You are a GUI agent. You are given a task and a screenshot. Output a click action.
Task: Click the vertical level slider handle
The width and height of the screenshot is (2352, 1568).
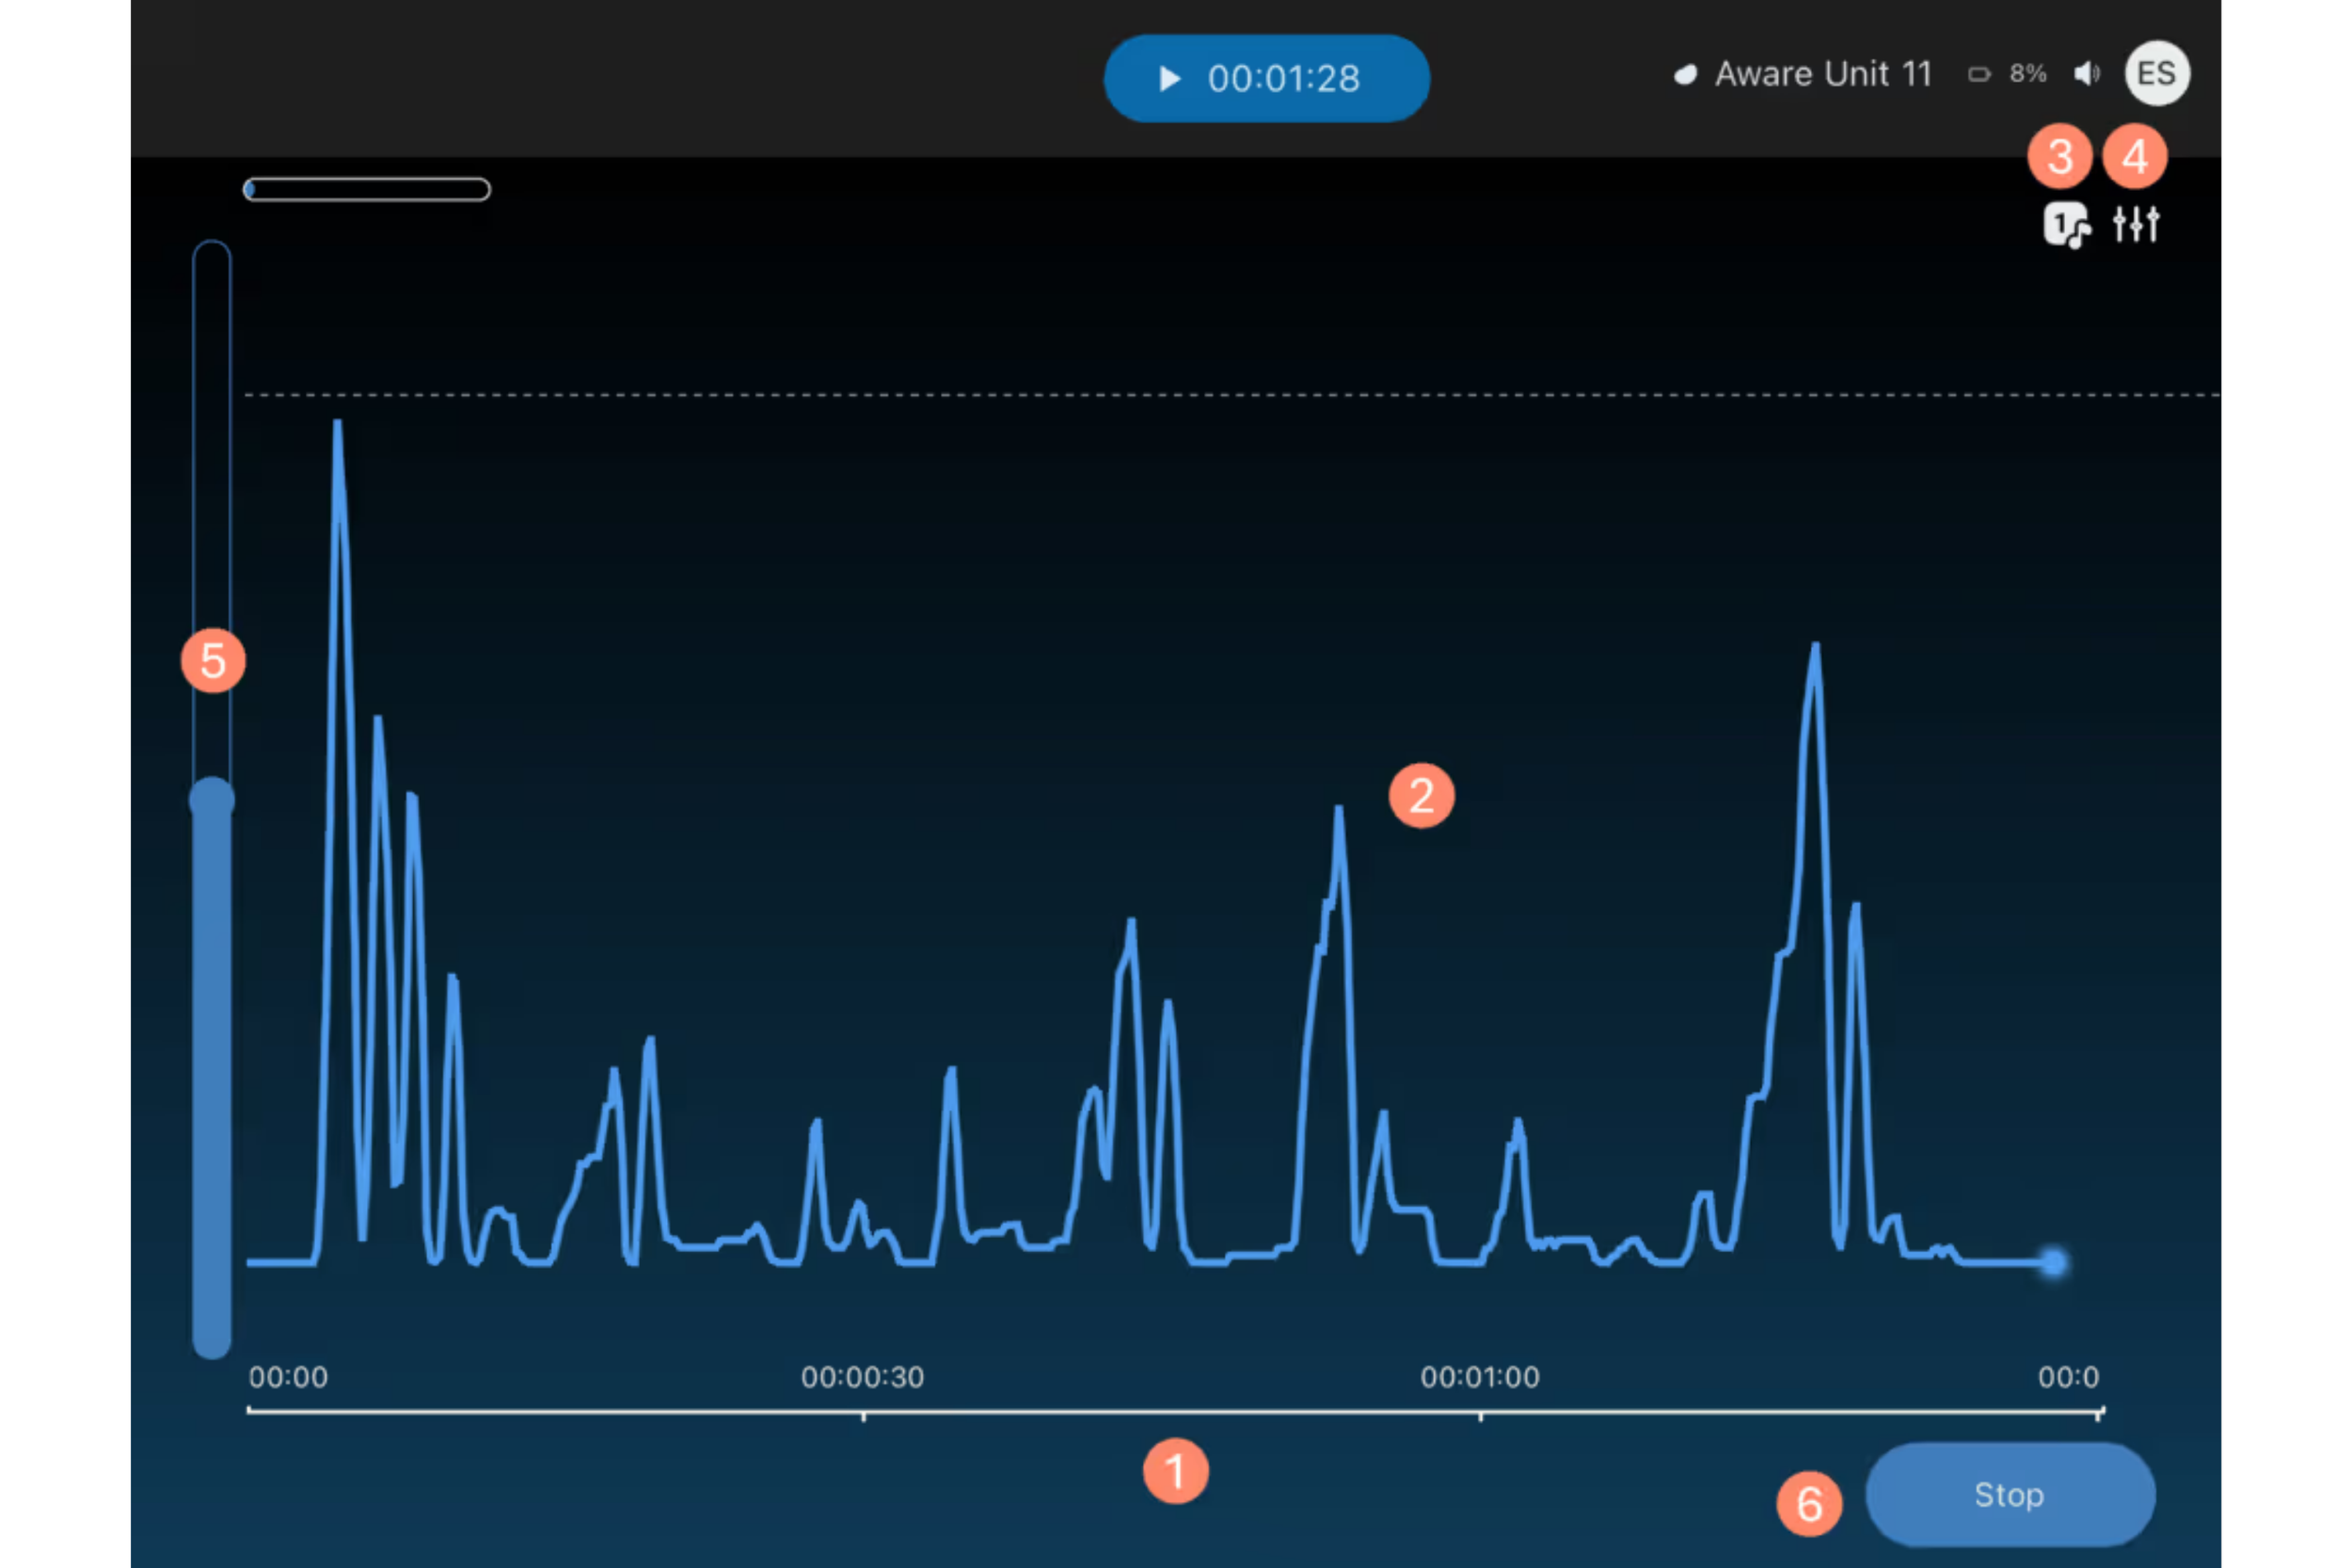click(212, 800)
